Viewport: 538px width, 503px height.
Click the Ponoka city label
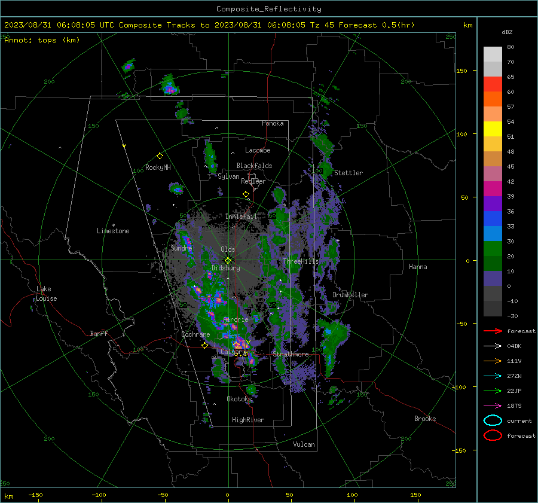[x=273, y=123]
